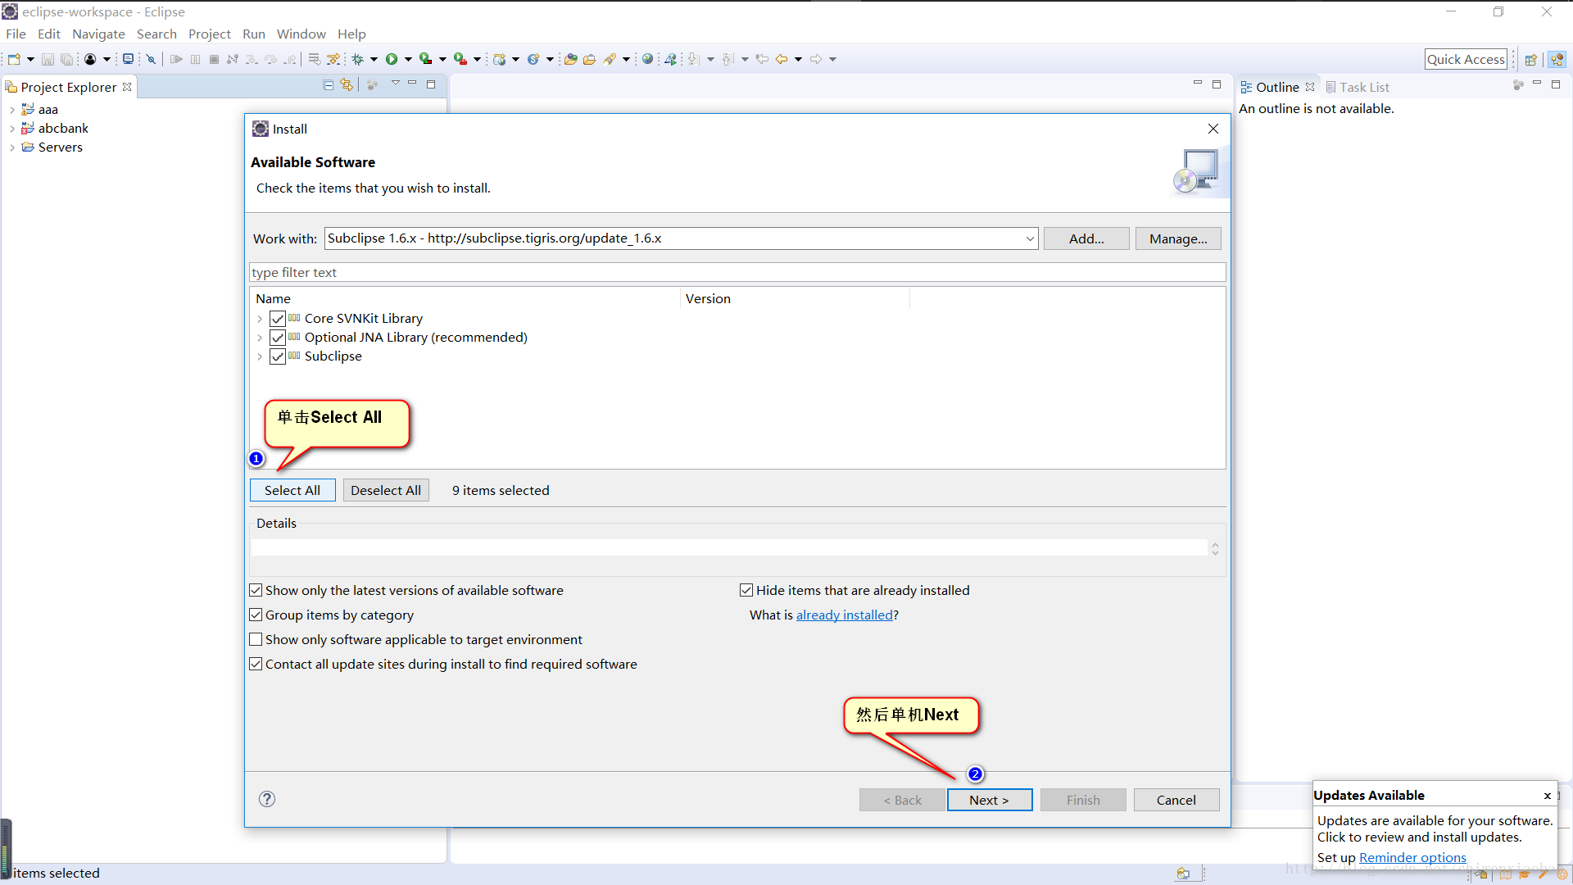Open the Navigate menu
This screenshot has height=885, width=1573.
click(98, 34)
